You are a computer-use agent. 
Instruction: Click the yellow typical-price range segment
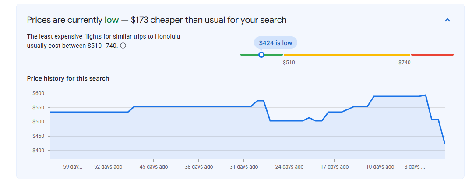coord(347,55)
